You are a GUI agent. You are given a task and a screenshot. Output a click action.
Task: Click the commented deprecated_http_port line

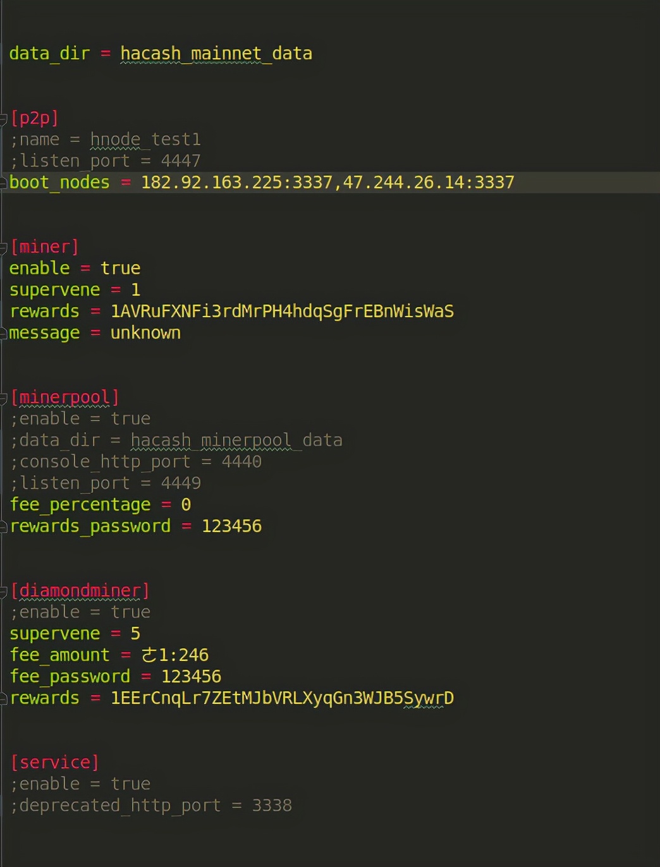(151, 806)
